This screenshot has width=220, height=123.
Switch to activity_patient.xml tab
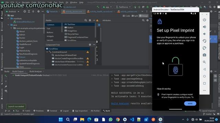[x=128, y=12]
